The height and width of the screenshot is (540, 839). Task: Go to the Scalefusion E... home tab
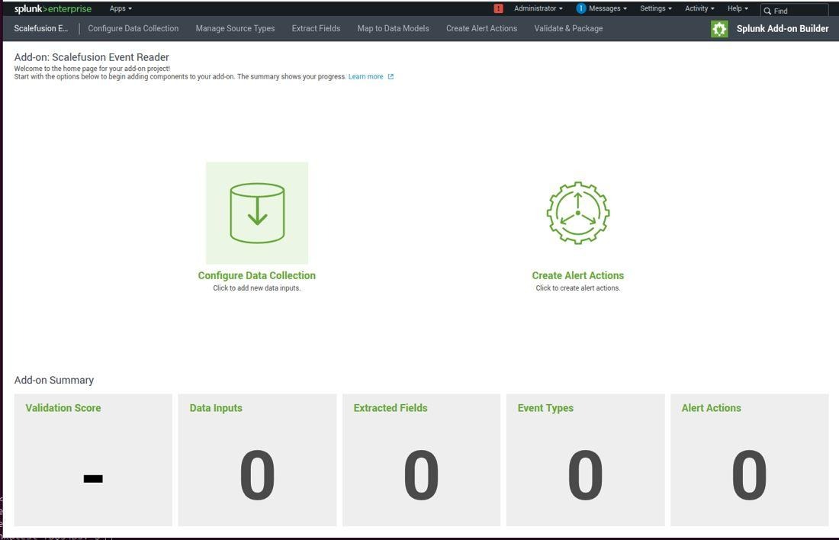pos(40,28)
